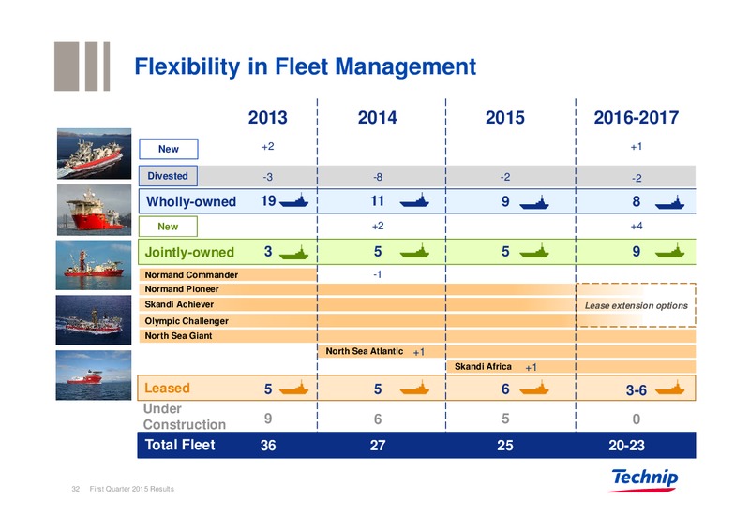Click the Leased count 3-6

pos(637,390)
